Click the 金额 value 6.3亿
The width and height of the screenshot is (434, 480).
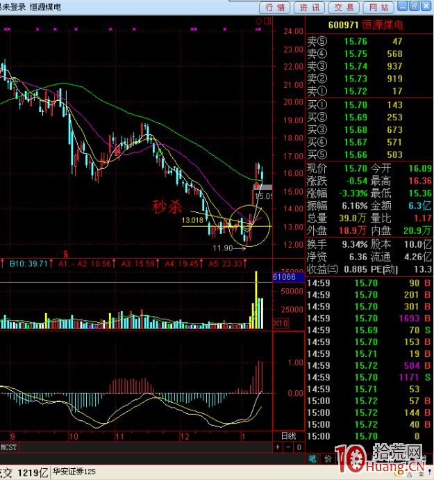click(x=419, y=205)
